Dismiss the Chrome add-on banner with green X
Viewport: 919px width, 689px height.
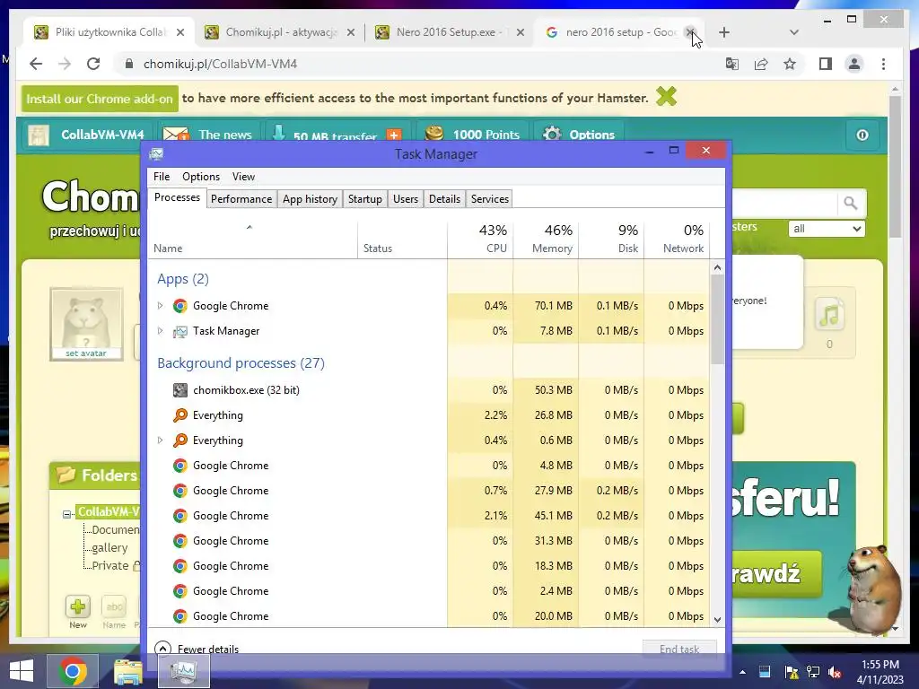(x=666, y=96)
